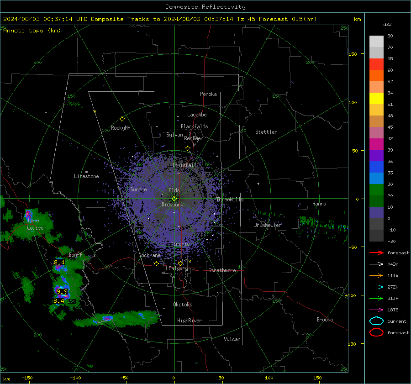411x384 pixels.
Task: Click the white 04DK arrow legend icon
Action: point(376,264)
